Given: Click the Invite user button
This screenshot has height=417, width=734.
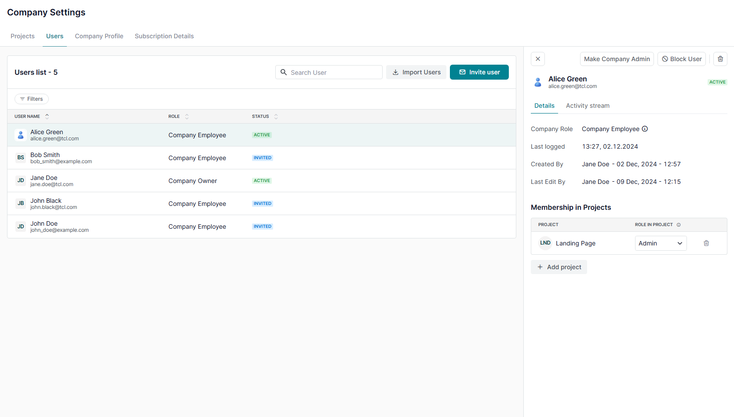Looking at the screenshot, I should (479, 72).
